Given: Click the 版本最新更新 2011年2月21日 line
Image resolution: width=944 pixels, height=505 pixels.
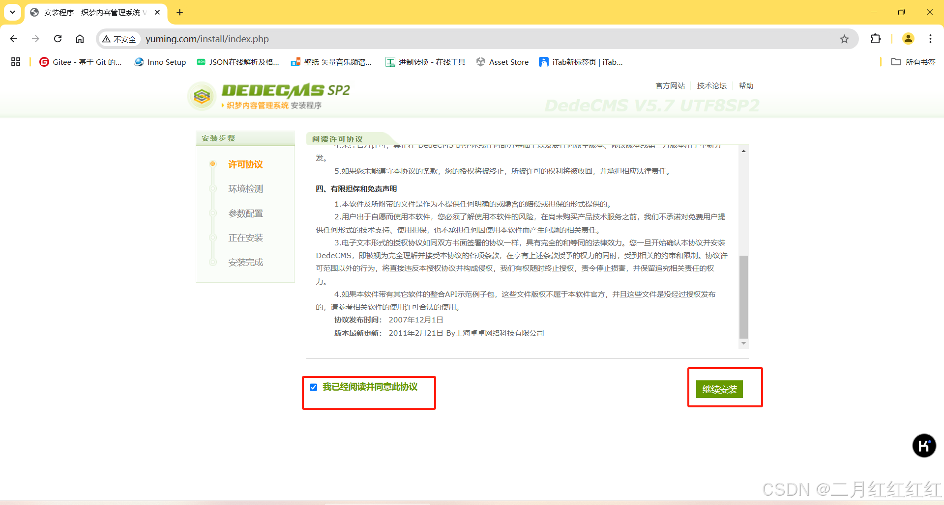Looking at the screenshot, I should point(439,333).
